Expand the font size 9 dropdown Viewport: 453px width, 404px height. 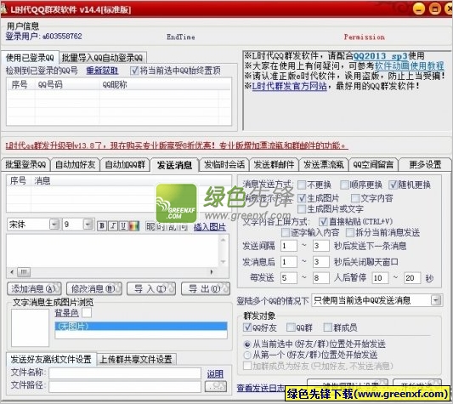88,225
